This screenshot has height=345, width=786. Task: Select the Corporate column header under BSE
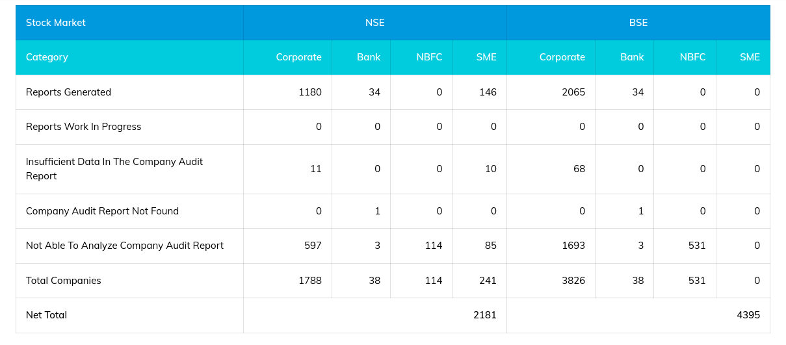(551, 57)
